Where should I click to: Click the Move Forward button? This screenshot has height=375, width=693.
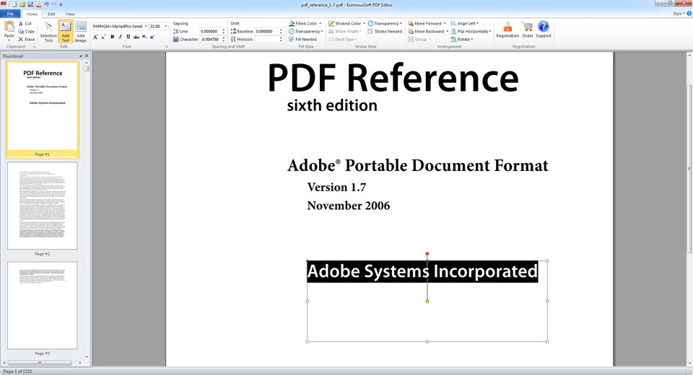pyautogui.click(x=427, y=24)
